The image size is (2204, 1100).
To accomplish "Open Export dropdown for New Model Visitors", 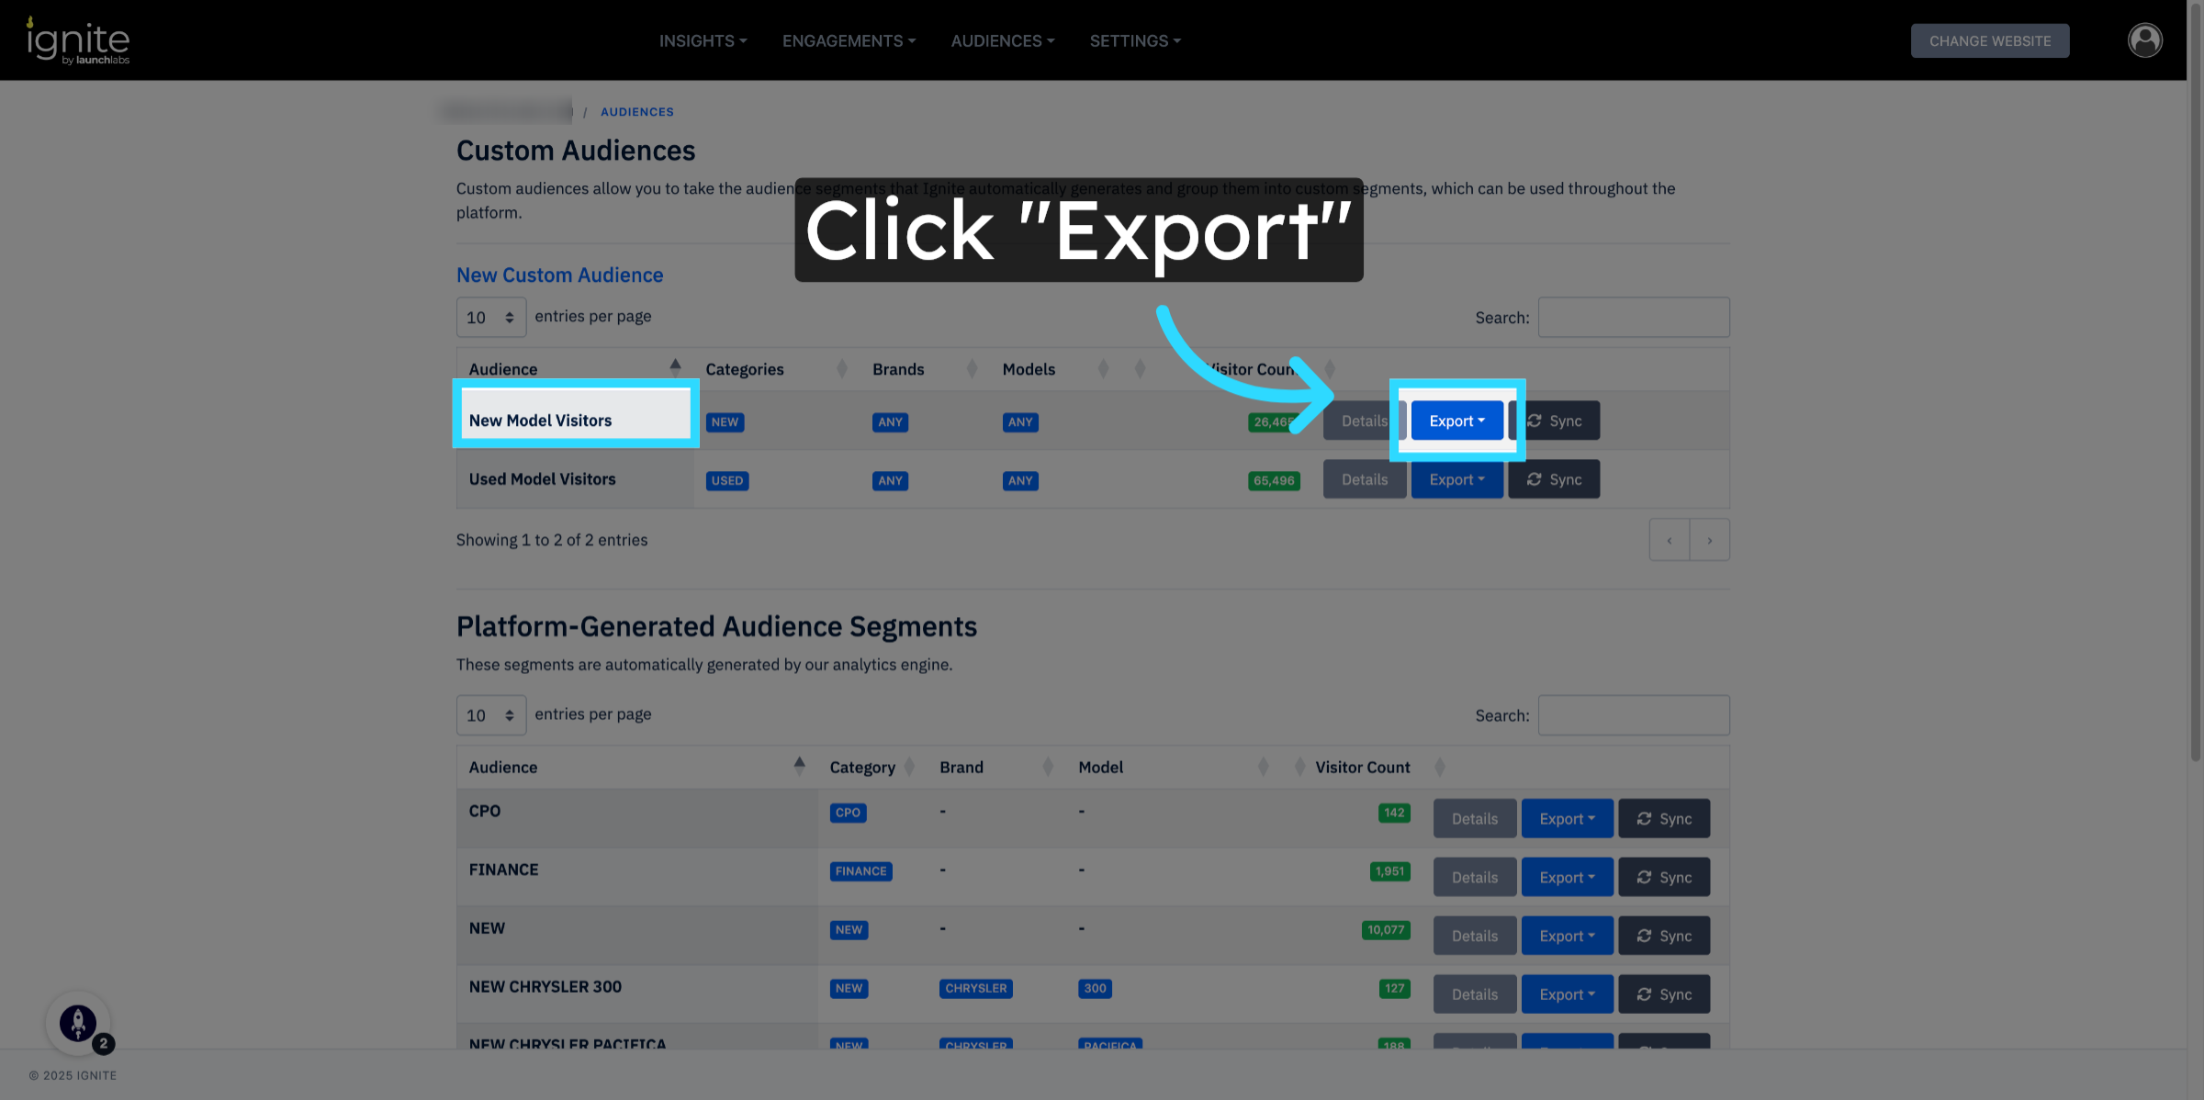I will pyautogui.click(x=1456, y=421).
